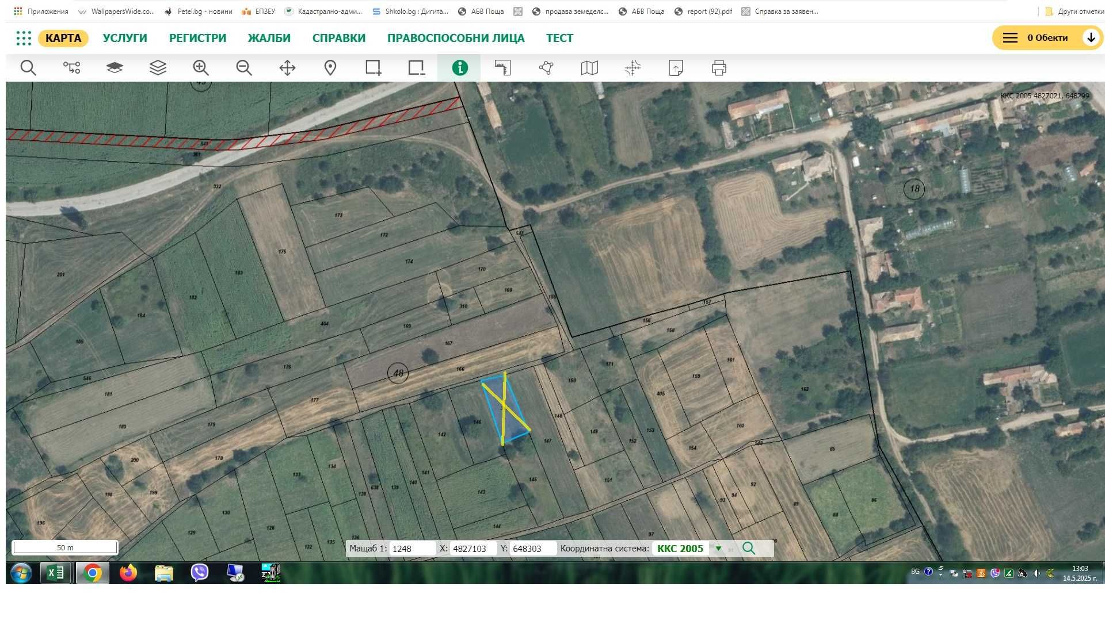Activate the pan move arrows tool

(x=287, y=68)
